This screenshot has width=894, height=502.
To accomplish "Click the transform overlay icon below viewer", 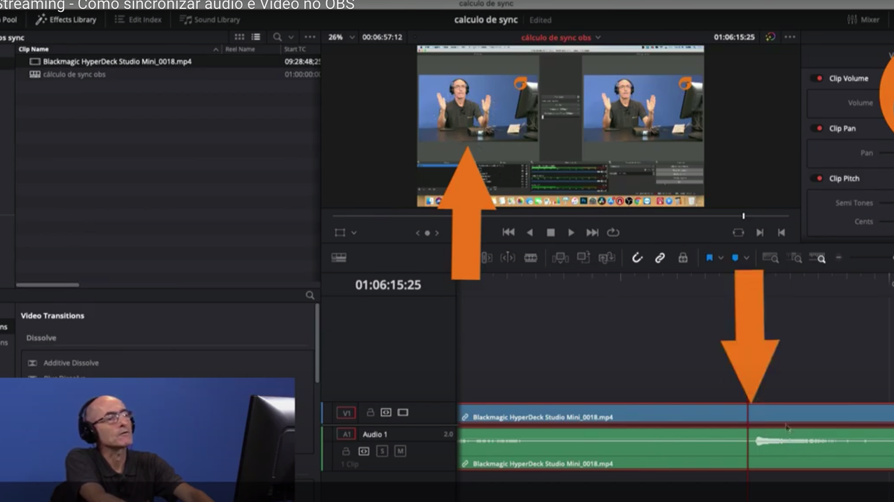I will point(340,232).
